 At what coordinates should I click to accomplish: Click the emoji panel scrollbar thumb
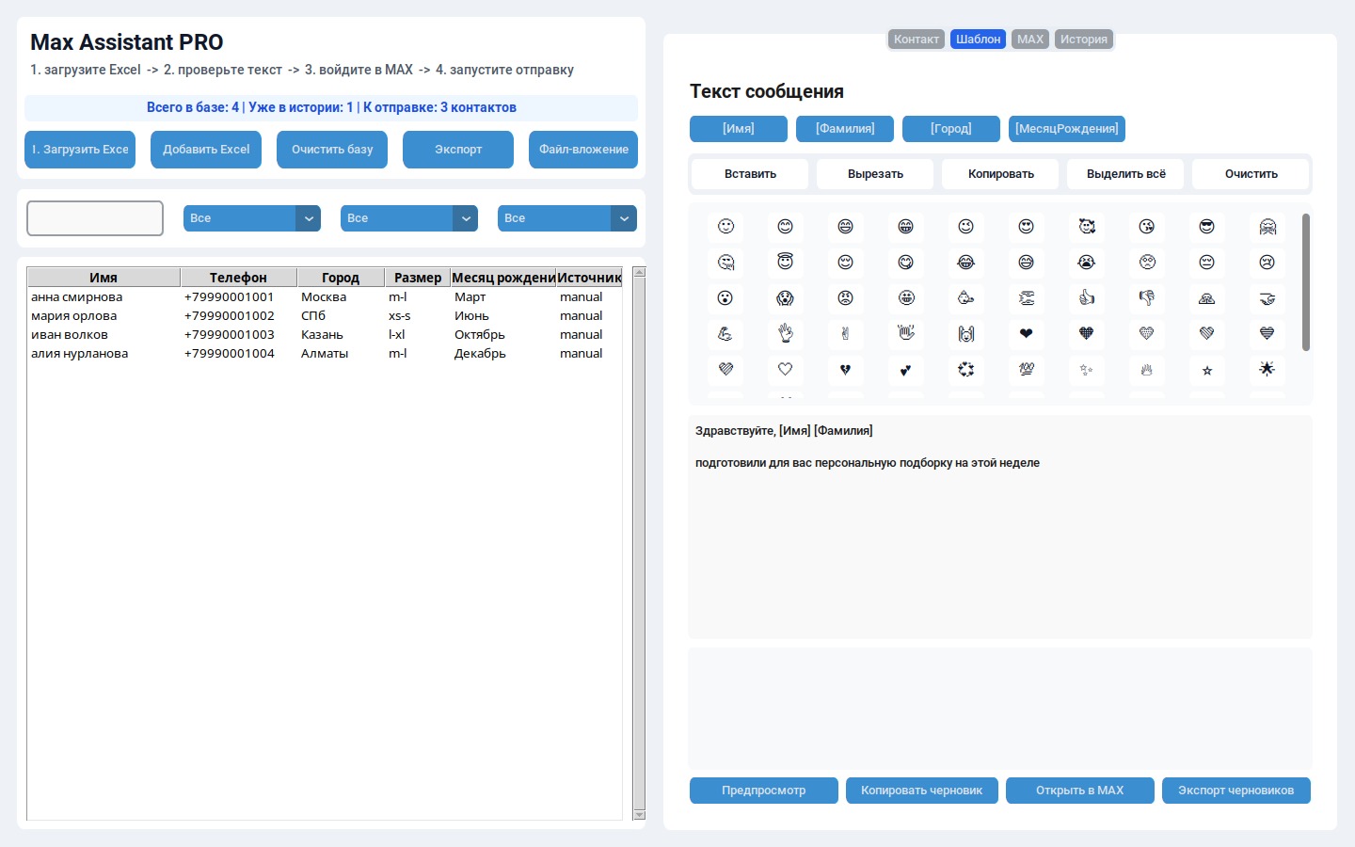(1306, 282)
